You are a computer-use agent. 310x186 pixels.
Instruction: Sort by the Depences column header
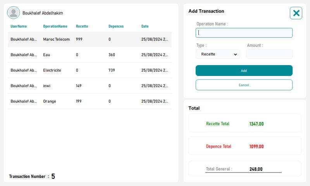116,26
